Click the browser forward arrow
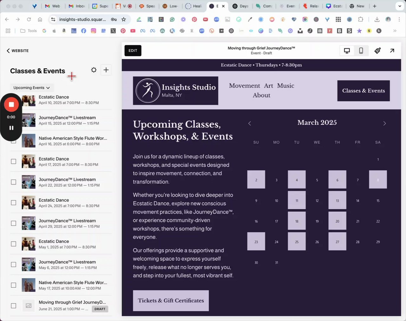 pos(18,19)
